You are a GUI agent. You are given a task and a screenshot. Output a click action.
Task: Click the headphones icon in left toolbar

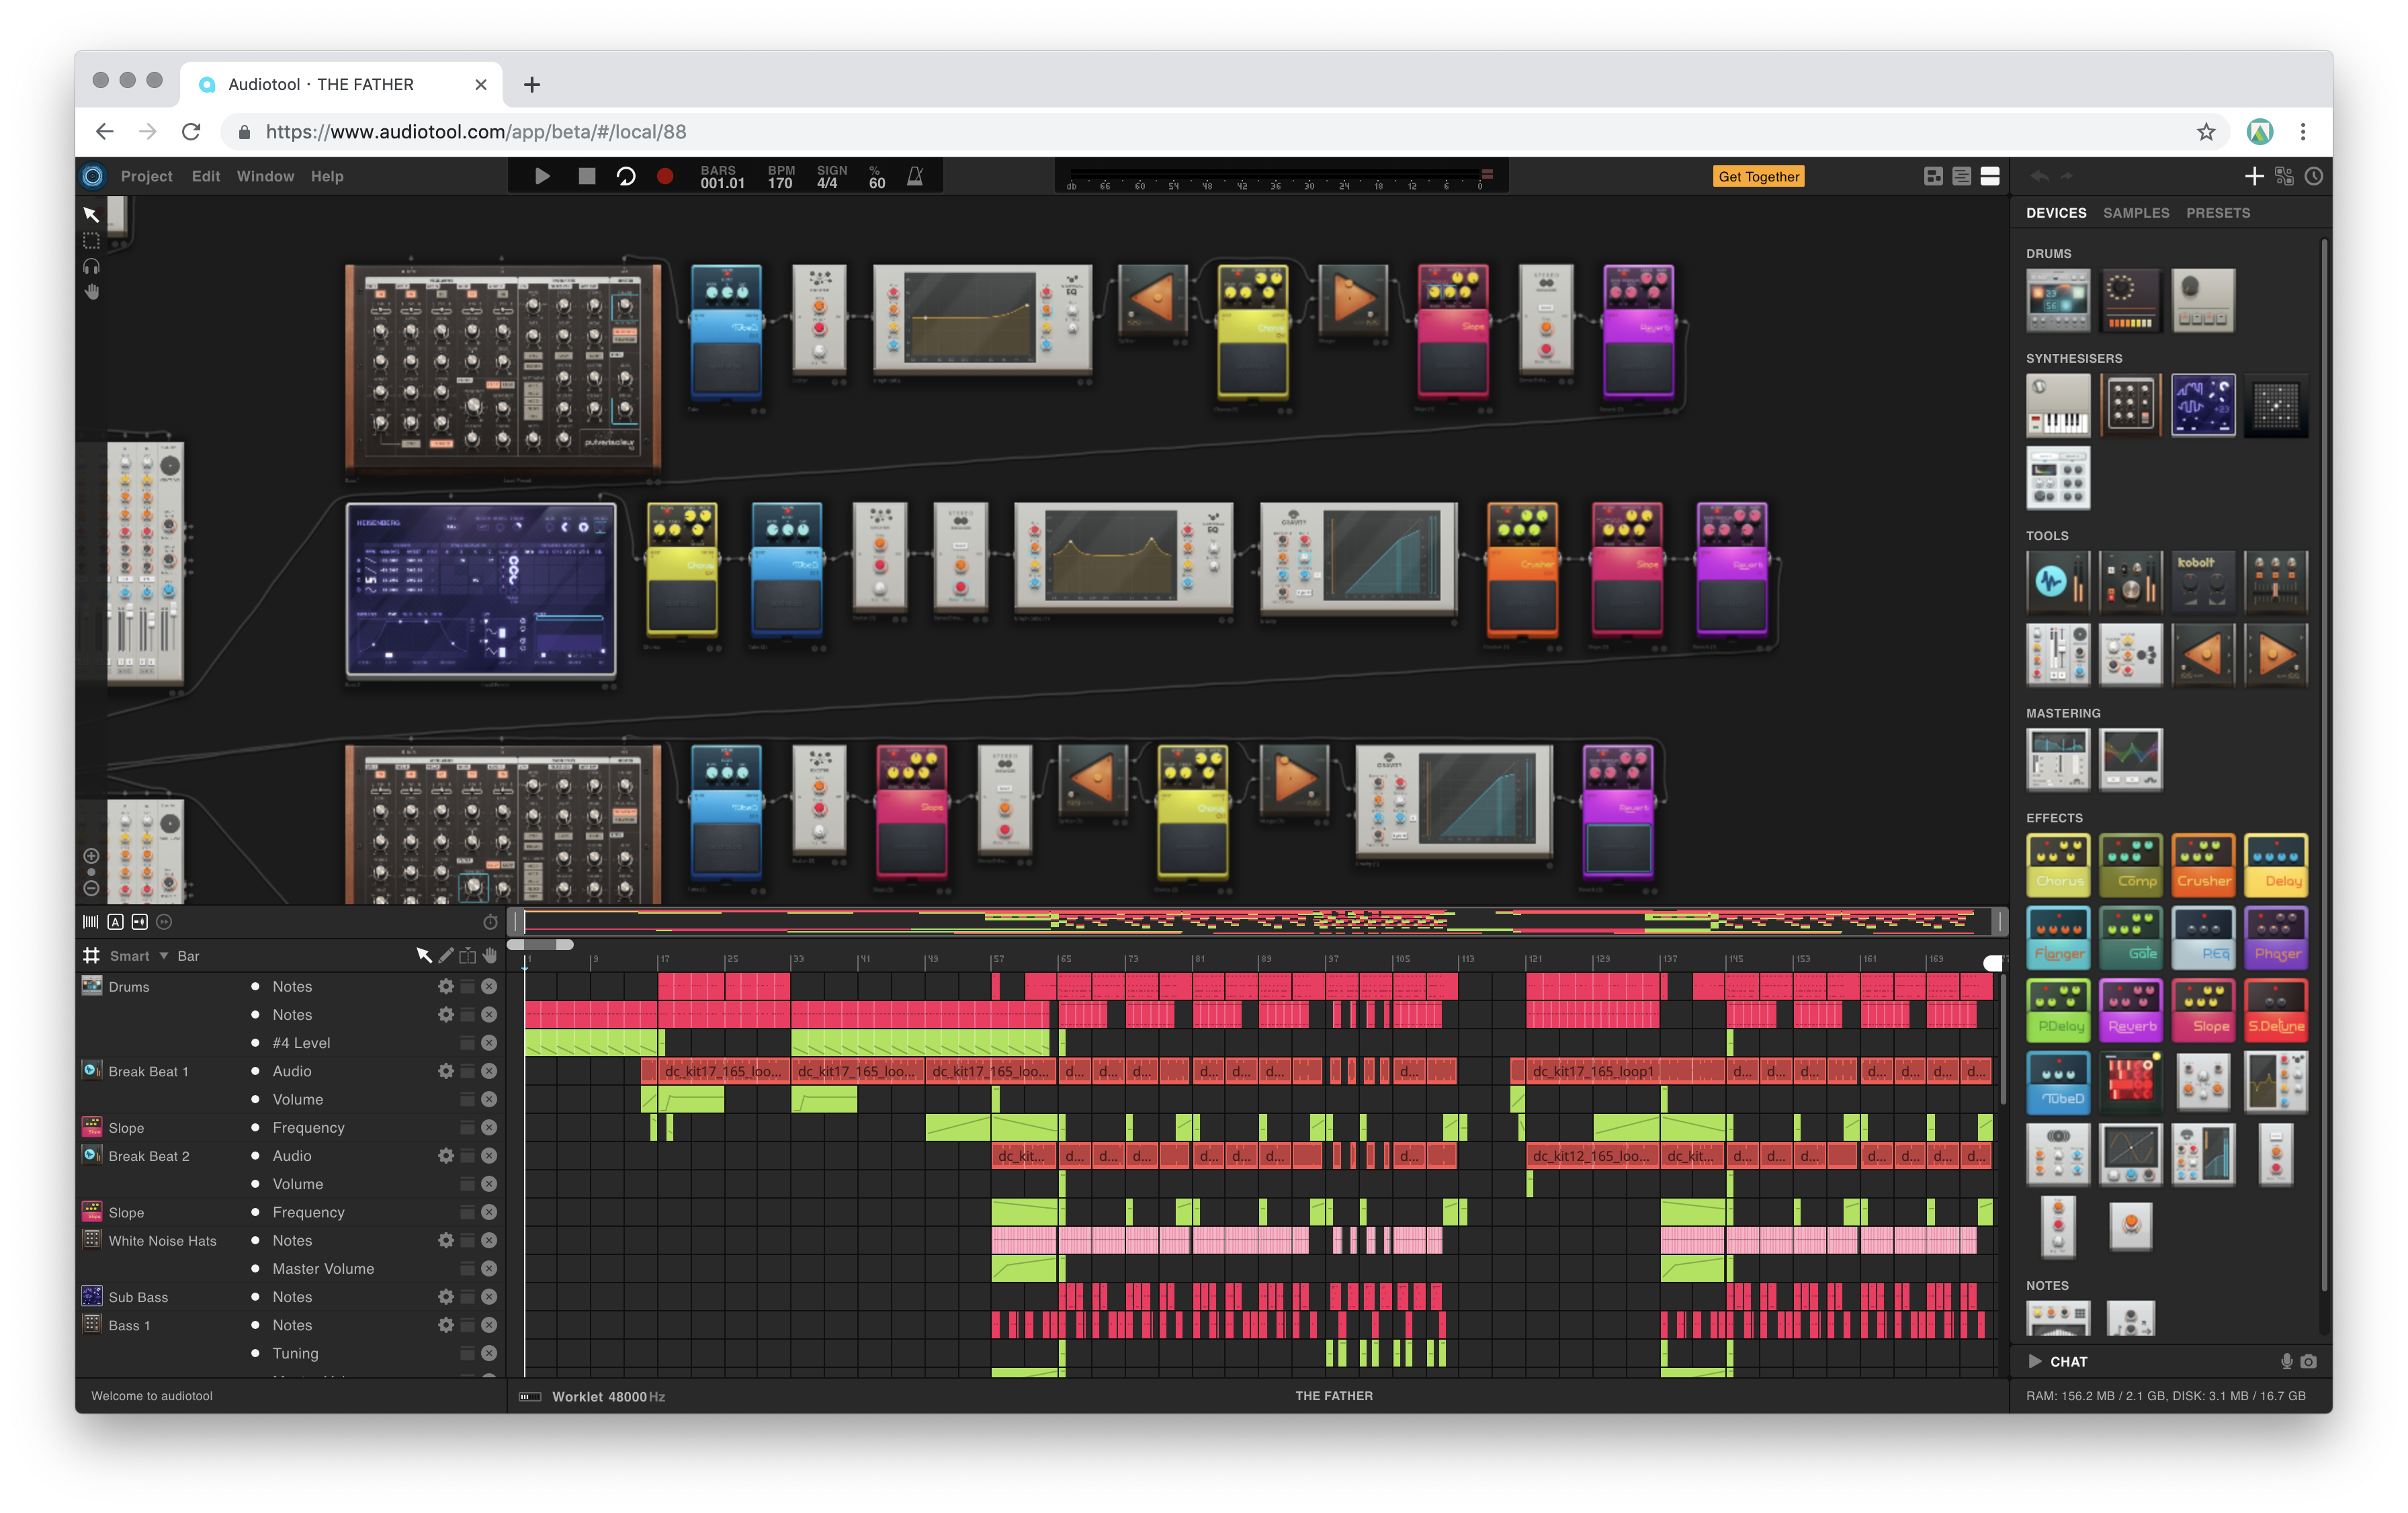(x=92, y=267)
